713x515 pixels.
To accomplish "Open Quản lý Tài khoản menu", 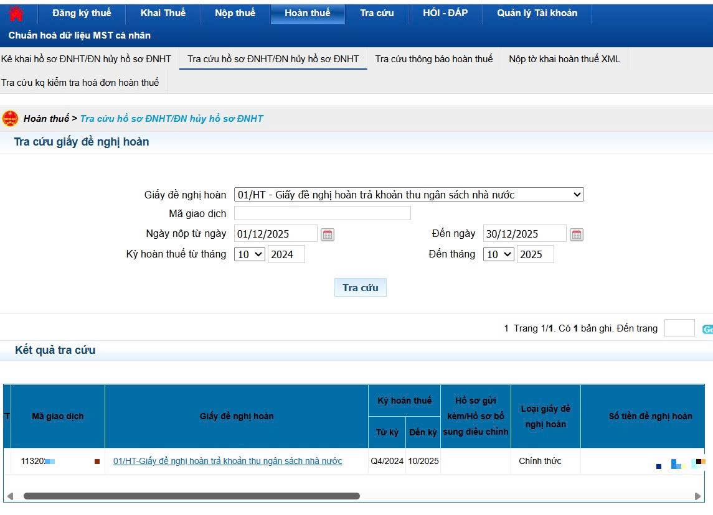I will (x=537, y=13).
